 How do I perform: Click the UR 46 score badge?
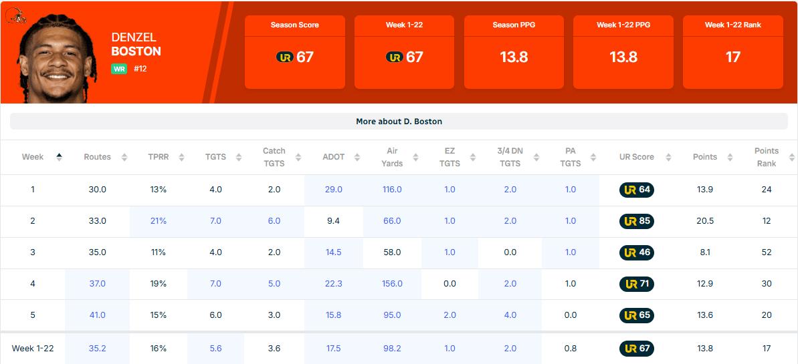pyautogui.click(x=637, y=252)
